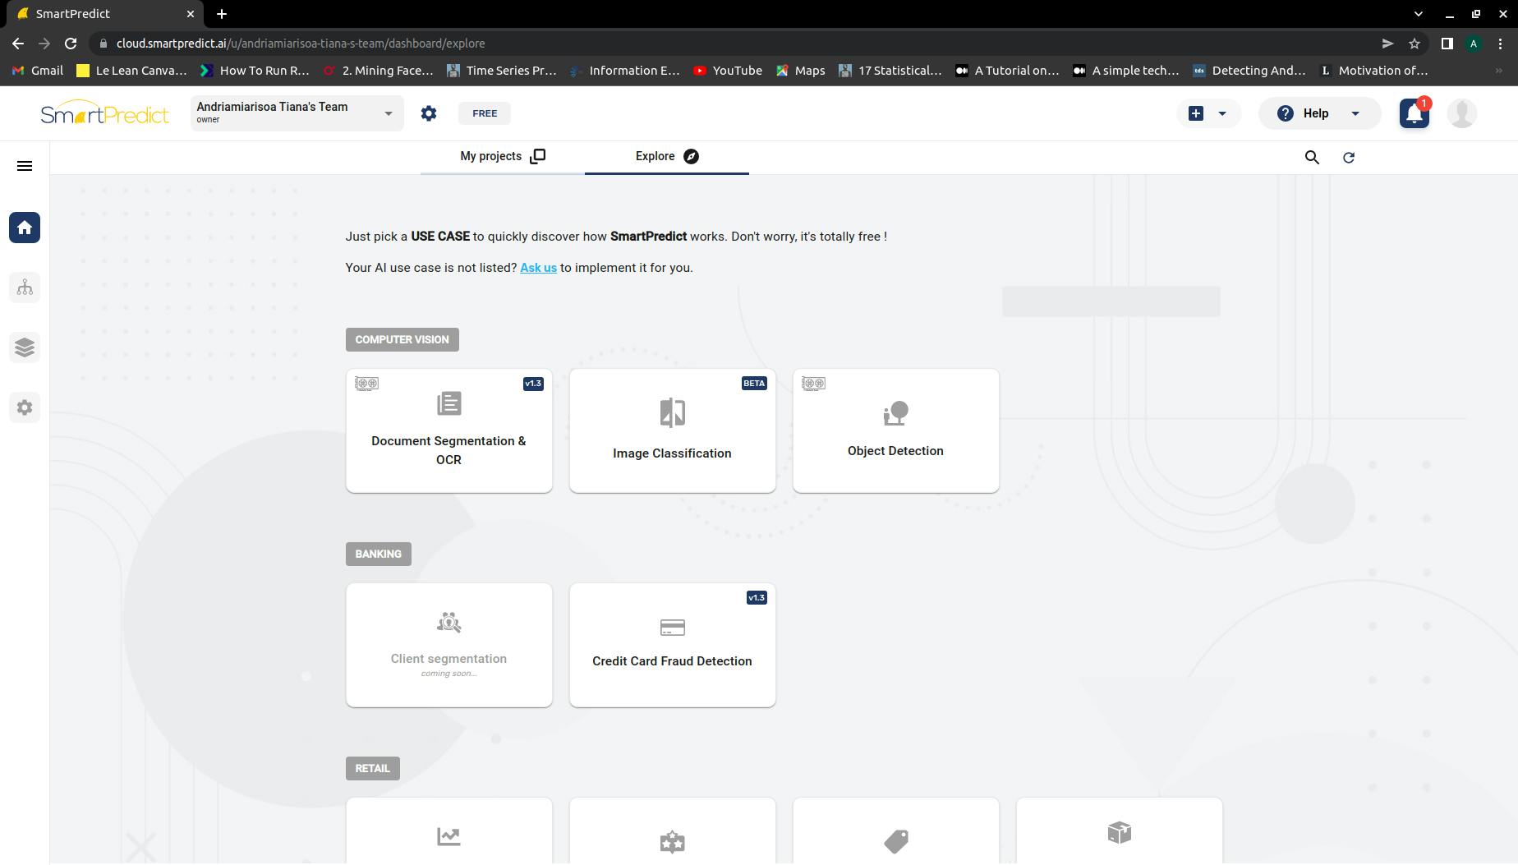
Task: Open the Image Classification use case card
Action: point(672,430)
